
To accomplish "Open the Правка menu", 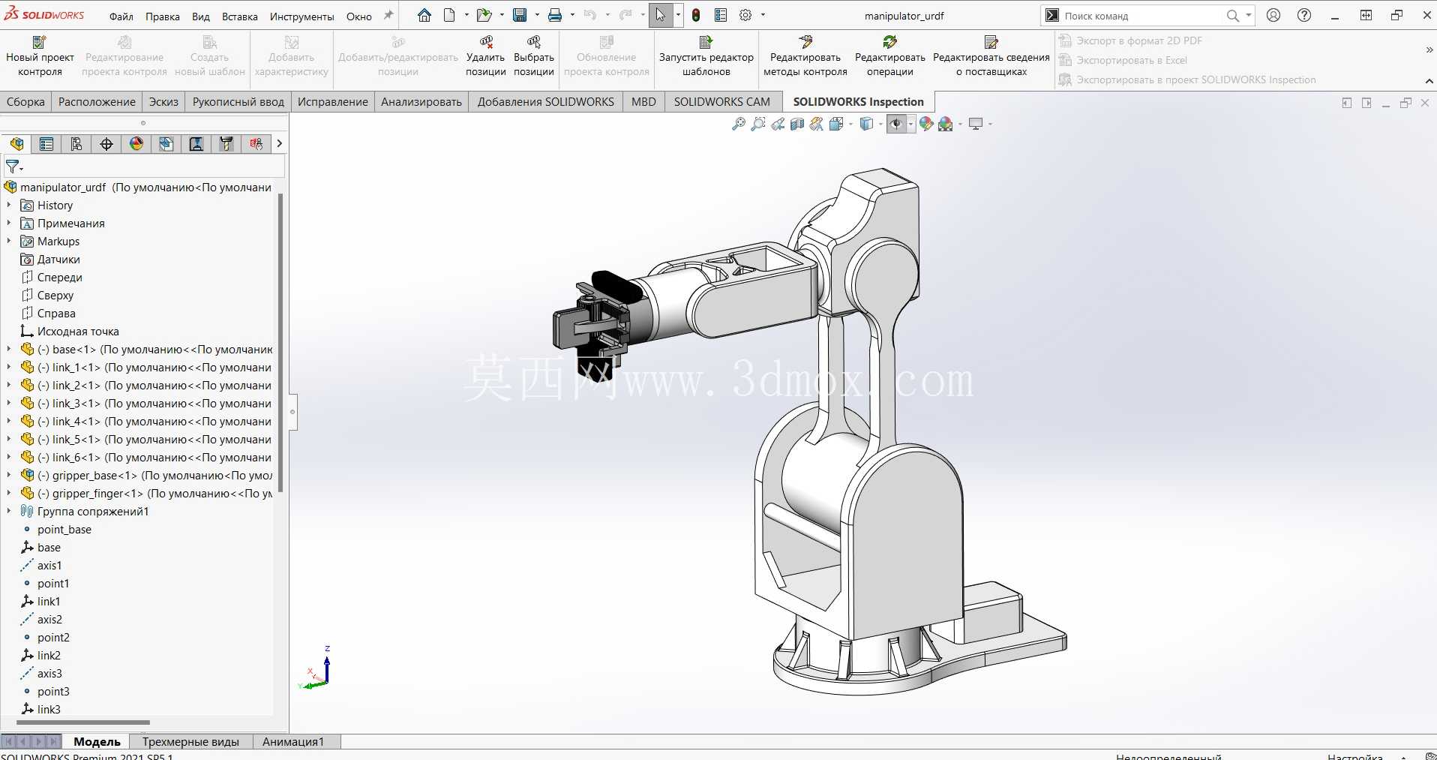I will [163, 16].
